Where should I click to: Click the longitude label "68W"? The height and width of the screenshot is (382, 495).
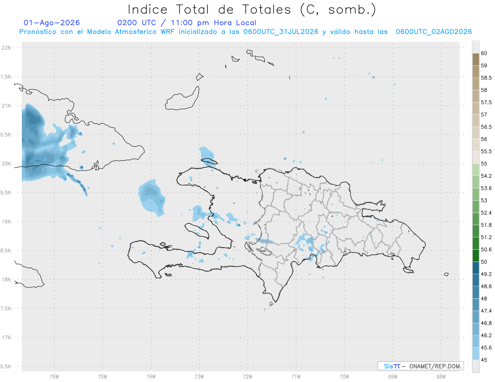(x=441, y=377)
